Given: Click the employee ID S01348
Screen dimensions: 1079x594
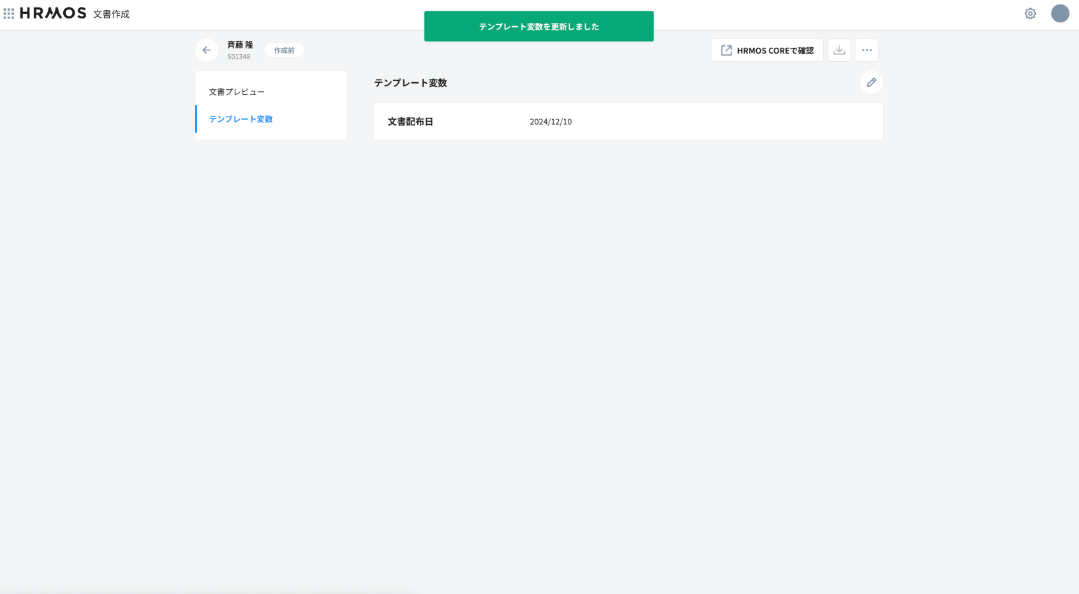Looking at the screenshot, I should tap(239, 57).
